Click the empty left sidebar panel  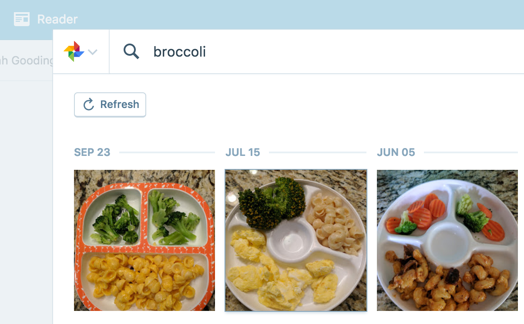[26, 196]
